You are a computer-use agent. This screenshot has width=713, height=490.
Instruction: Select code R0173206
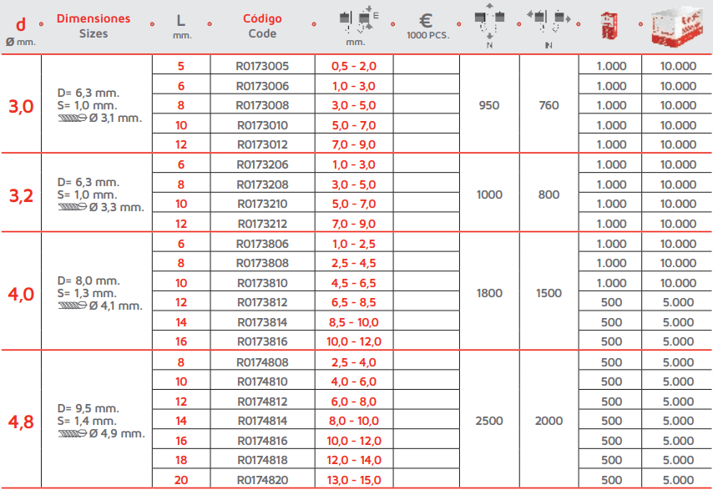(262, 164)
